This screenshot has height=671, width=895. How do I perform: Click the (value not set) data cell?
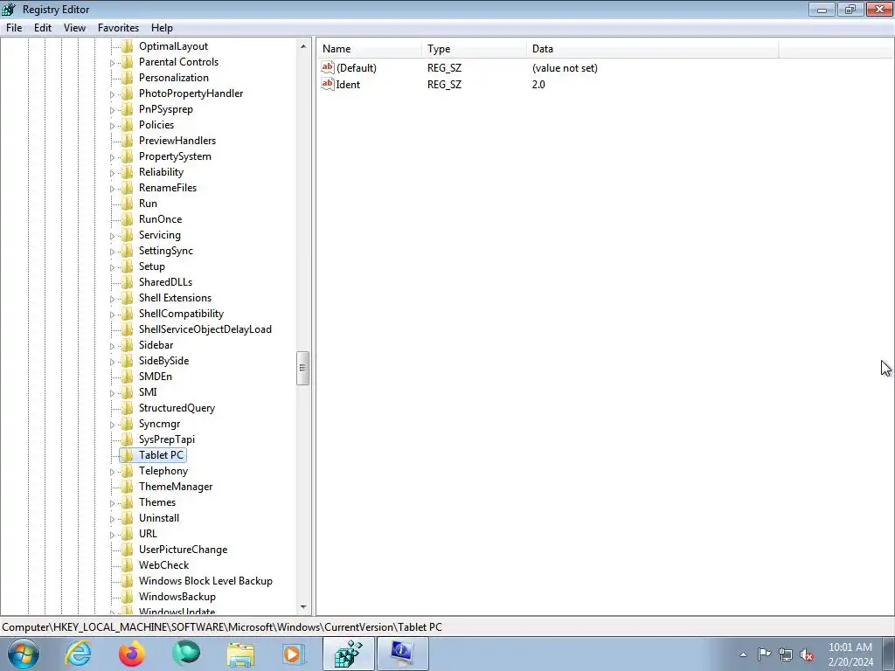pos(565,68)
